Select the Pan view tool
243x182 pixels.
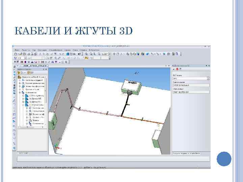click(x=114, y=54)
